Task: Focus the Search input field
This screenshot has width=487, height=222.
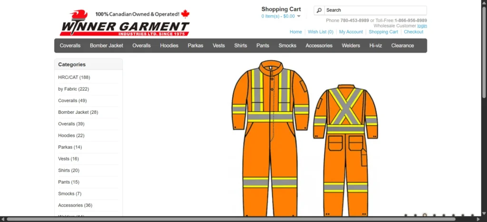Action: (376, 10)
